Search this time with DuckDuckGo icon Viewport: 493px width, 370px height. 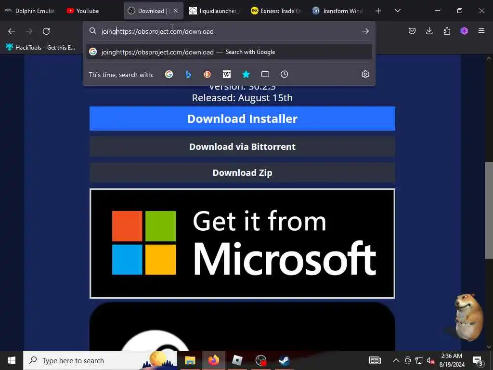[x=207, y=74]
